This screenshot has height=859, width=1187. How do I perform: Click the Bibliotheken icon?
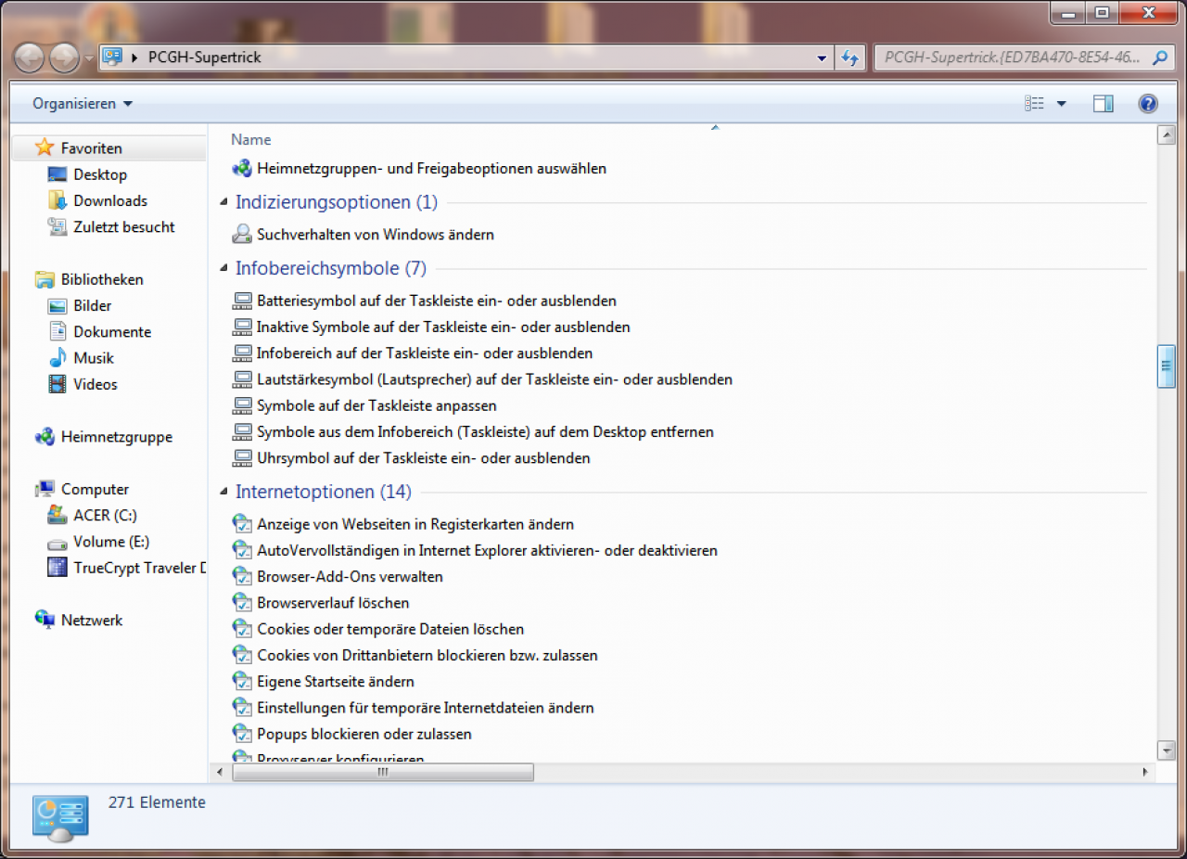click(45, 279)
